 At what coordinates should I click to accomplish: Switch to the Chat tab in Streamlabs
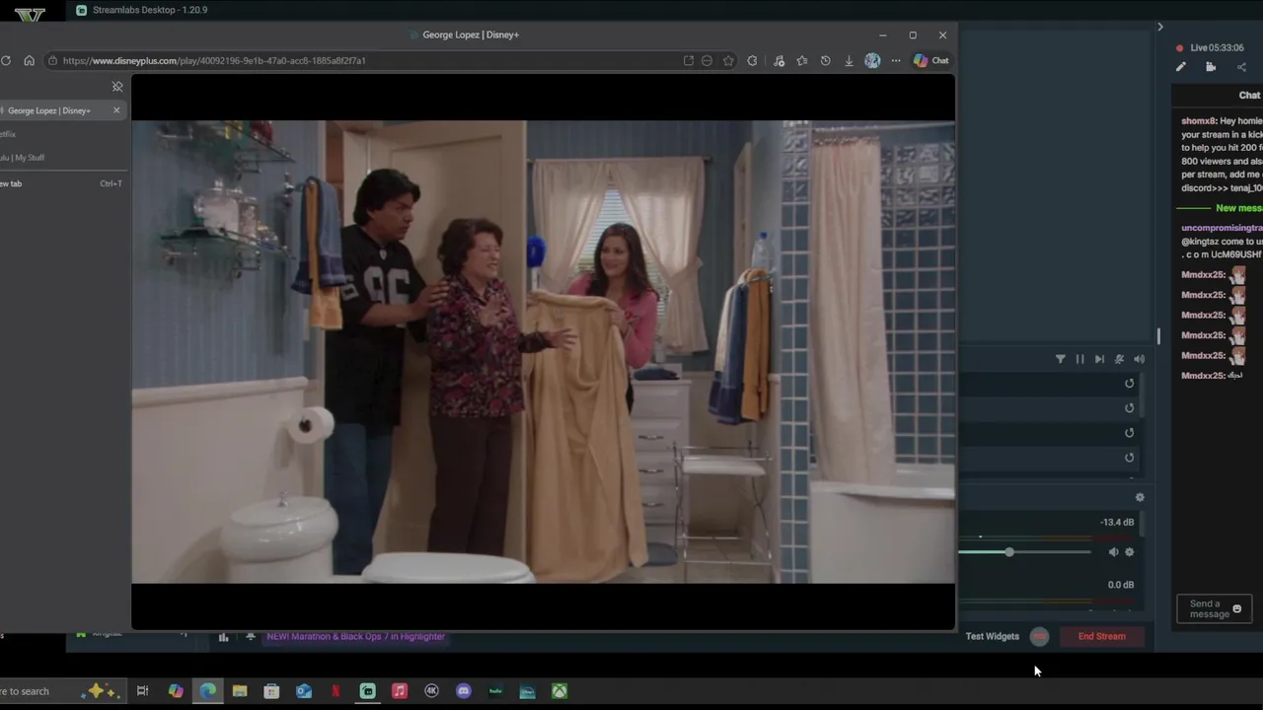[x=1249, y=96]
